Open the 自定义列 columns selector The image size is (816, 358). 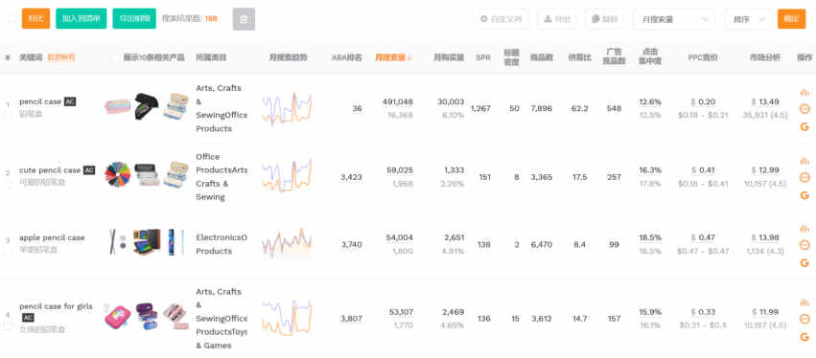[x=501, y=19]
